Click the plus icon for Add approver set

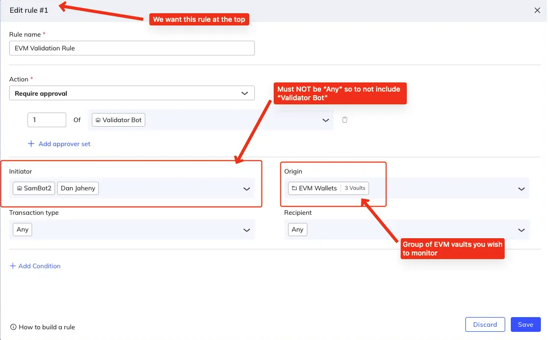click(31, 144)
